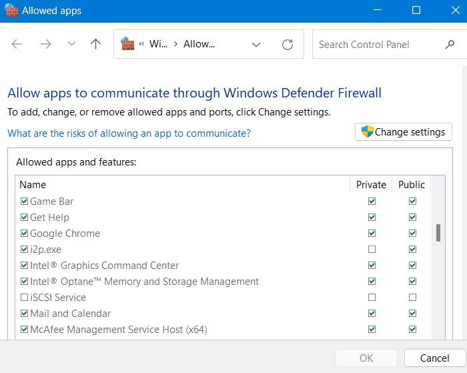Refresh the Allowed apps page
Image resolution: width=467 pixels, height=373 pixels.
pyautogui.click(x=288, y=45)
